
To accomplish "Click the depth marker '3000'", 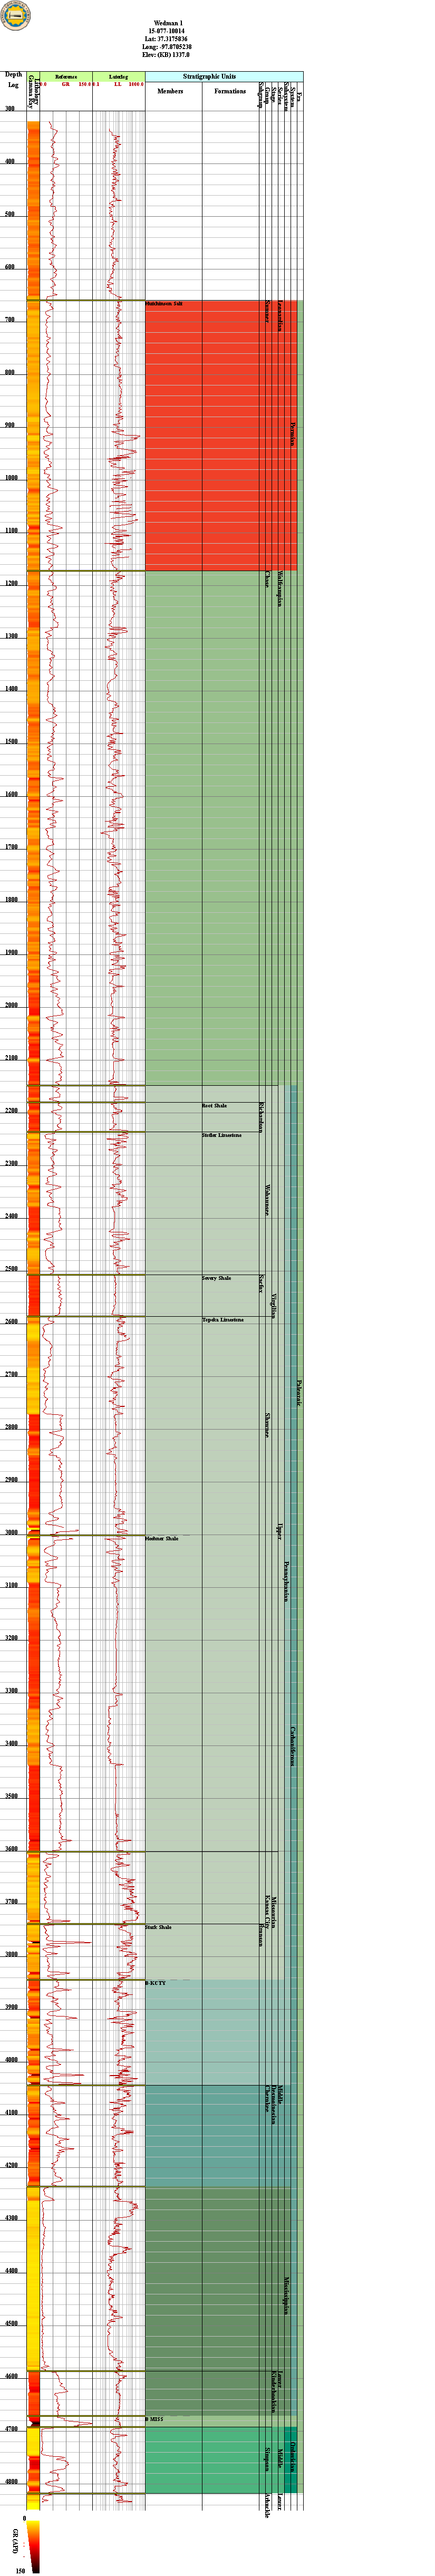I will pos(11,1532).
